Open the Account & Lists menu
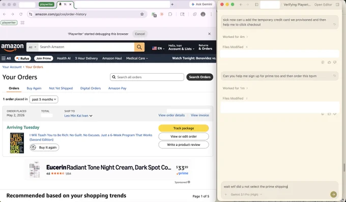Image resolution: width=346 pixels, height=202 pixels. coord(181,47)
